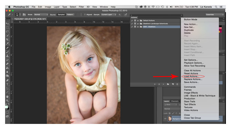
Task: Toggle Quick Mask mode
Action: 7,112
